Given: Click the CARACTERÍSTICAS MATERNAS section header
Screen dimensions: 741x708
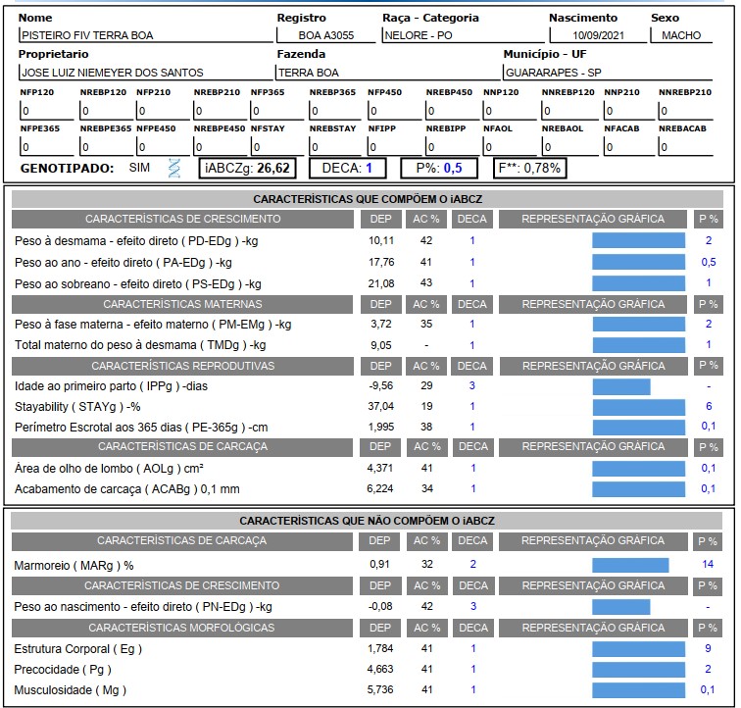Looking at the screenshot, I should [x=182, y=304].
